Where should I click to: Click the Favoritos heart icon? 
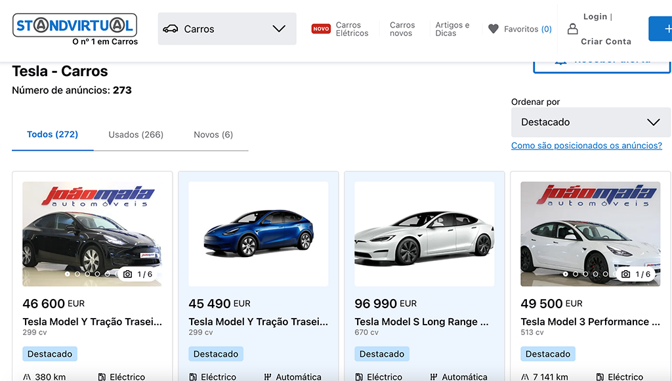[x=493, y=29]
